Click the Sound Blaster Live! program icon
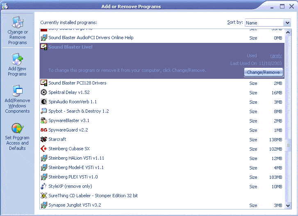 [44, 47]
